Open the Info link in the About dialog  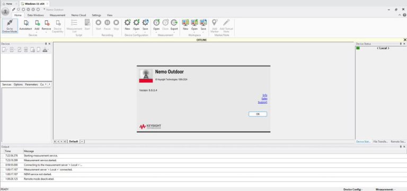click(x=265, y=95)
